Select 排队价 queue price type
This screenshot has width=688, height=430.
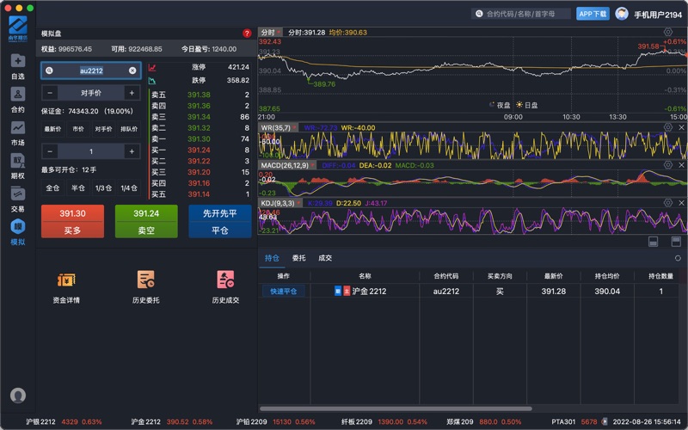(x=128, y=129)
